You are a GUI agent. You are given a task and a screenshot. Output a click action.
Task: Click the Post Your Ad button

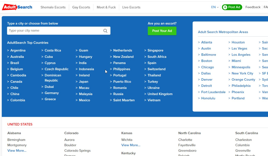[162, 31]
